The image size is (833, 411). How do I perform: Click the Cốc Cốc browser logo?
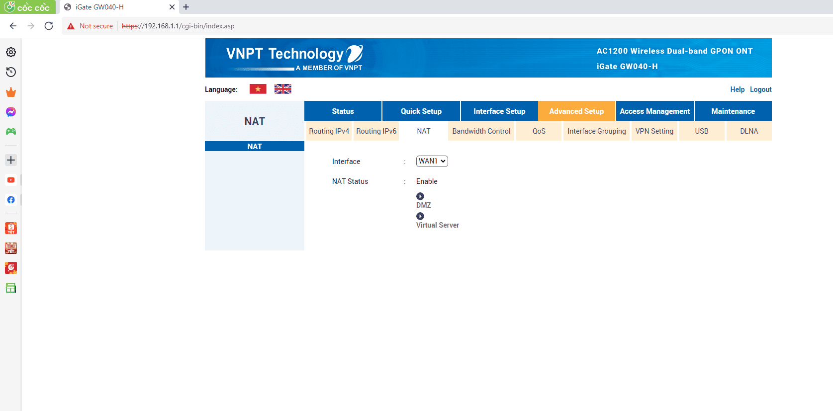coord(28,7)
